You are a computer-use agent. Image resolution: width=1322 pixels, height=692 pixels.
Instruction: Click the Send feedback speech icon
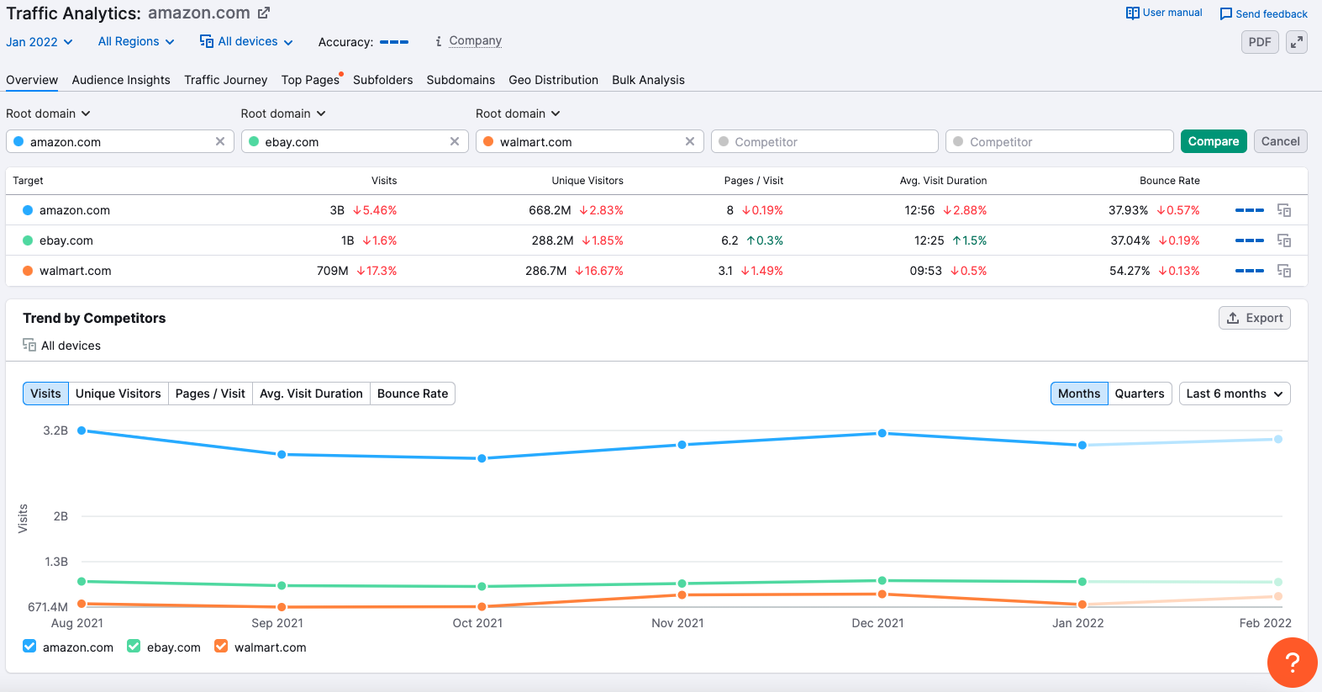tap(1226, 14)
